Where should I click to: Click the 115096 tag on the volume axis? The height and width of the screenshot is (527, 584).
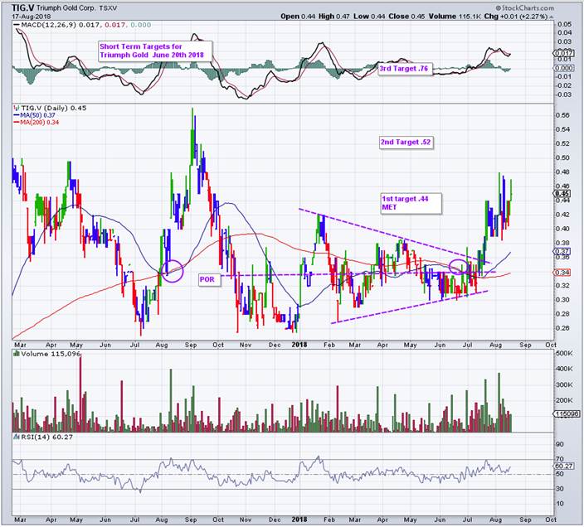(x=567, y=413)
